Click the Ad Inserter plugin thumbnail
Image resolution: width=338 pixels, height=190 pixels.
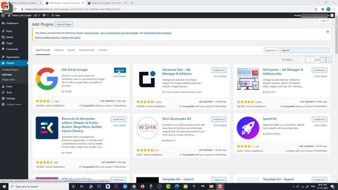(248, 79)
